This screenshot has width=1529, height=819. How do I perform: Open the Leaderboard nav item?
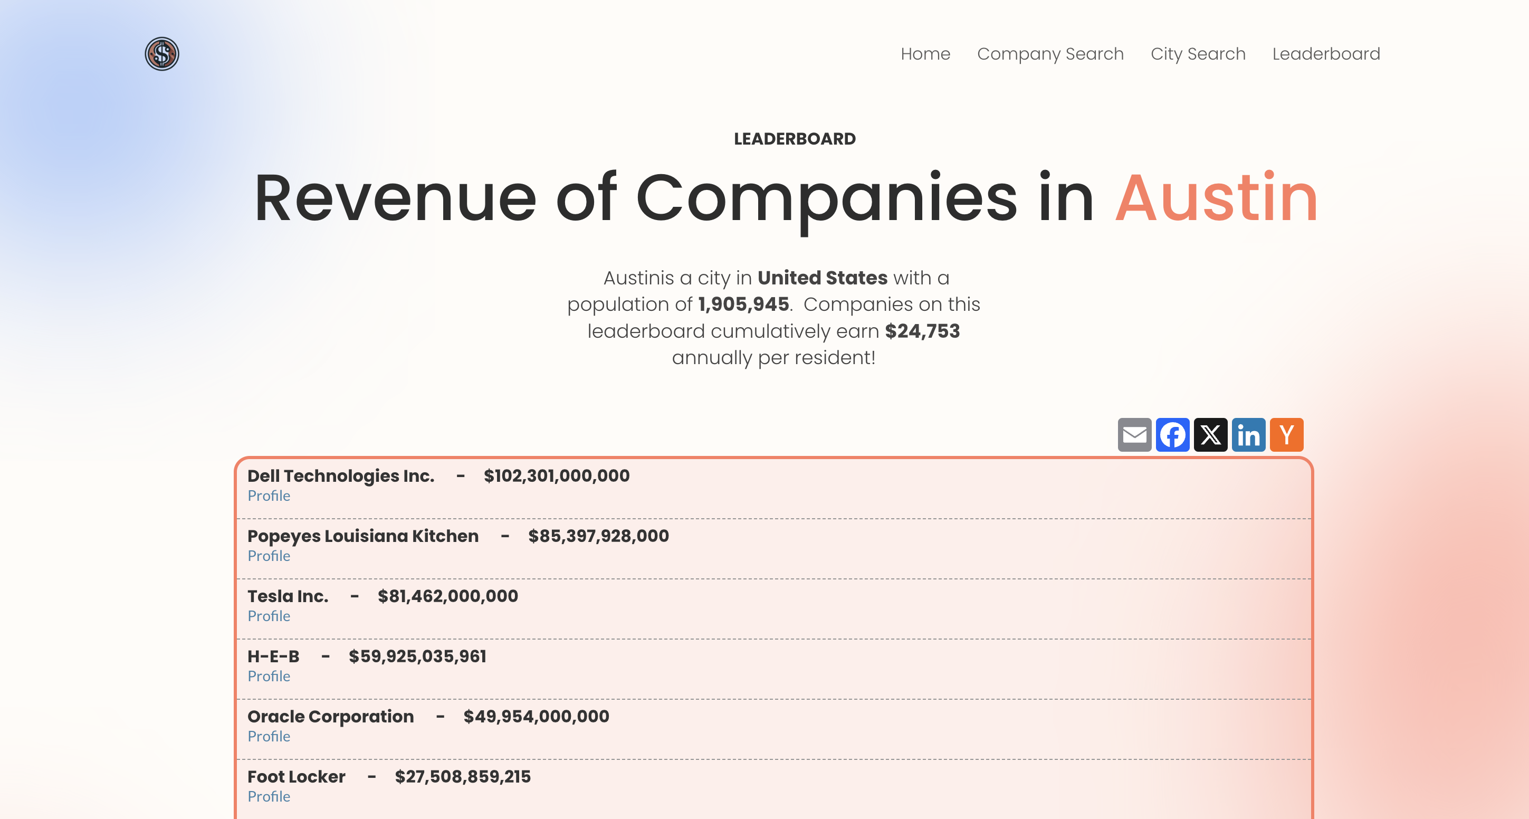1326,54
